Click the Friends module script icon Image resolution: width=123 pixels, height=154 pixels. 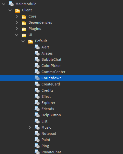[37, 109]
